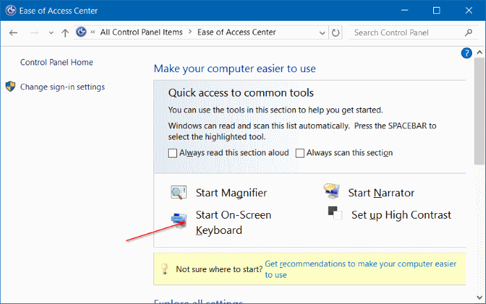Go up one level with the up arrow
The height and width of the screenshot is (304, 486).
65,33
